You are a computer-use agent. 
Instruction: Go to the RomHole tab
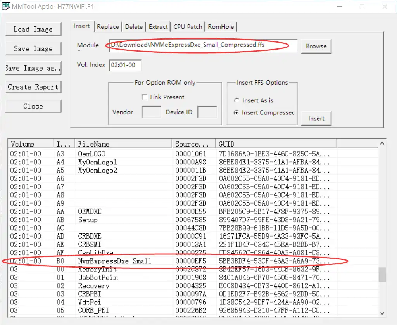click(x=221, y=27)
